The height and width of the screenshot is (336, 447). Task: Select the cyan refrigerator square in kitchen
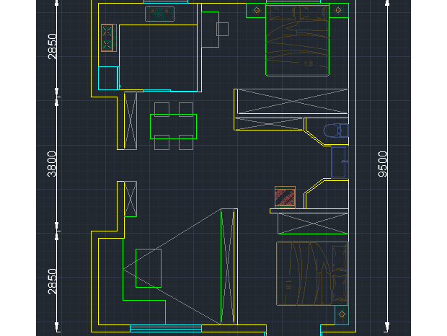click(108, 77)
